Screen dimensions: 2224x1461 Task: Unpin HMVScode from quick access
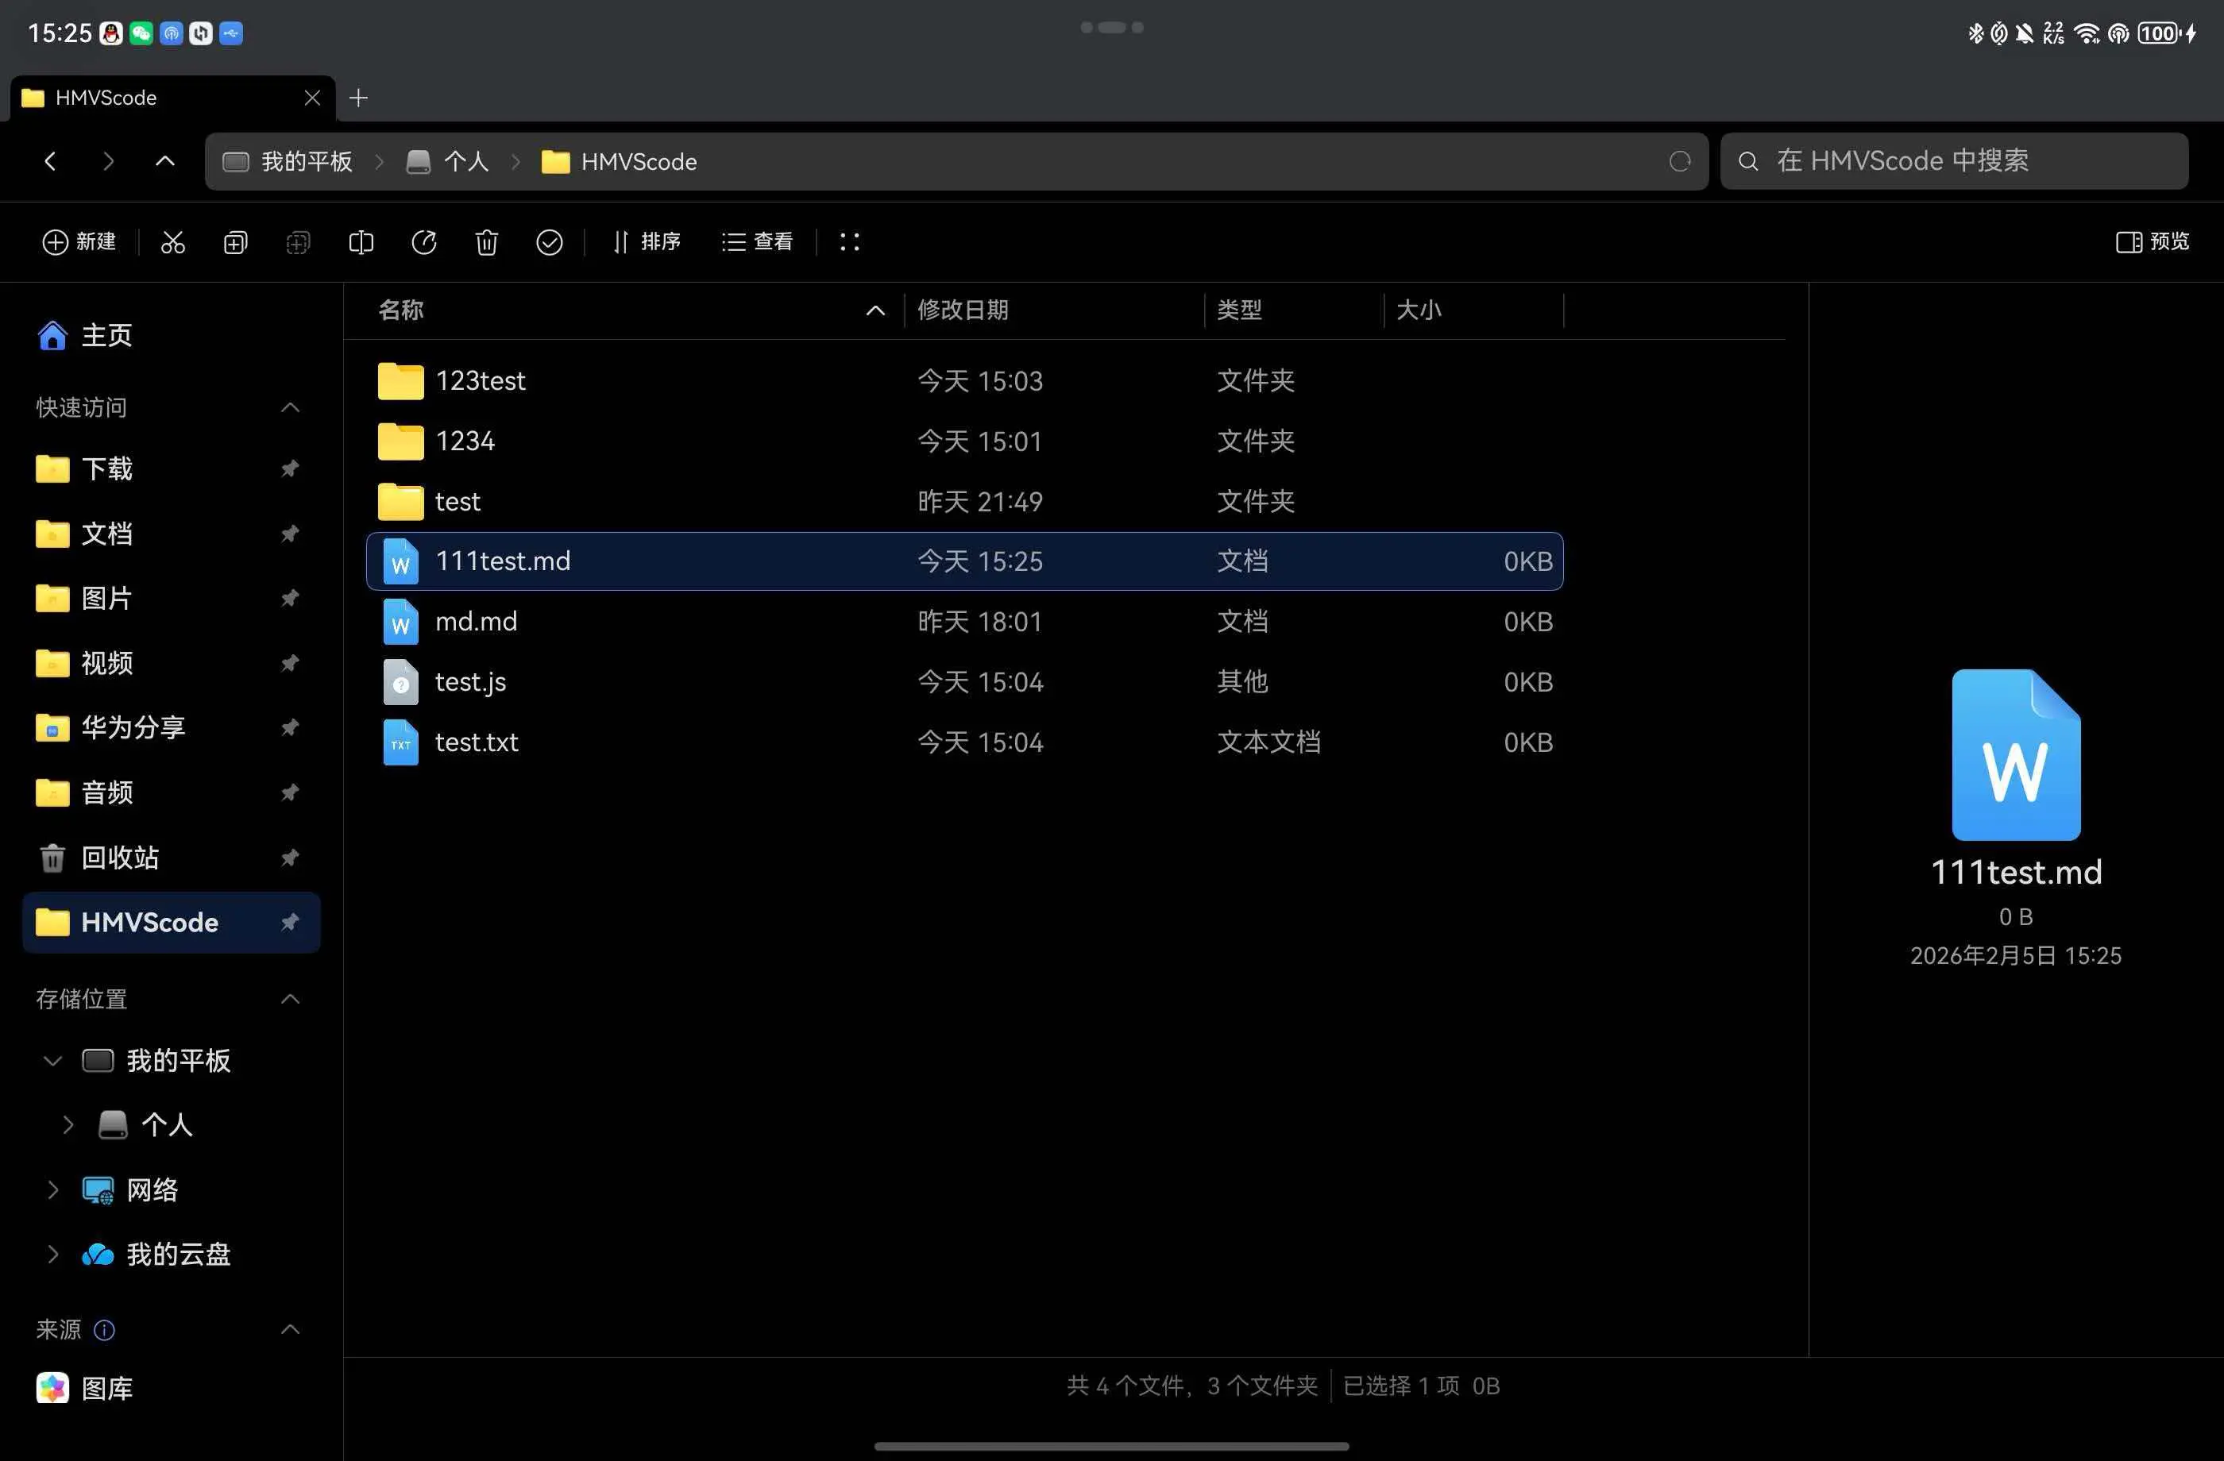pos(290,922)
